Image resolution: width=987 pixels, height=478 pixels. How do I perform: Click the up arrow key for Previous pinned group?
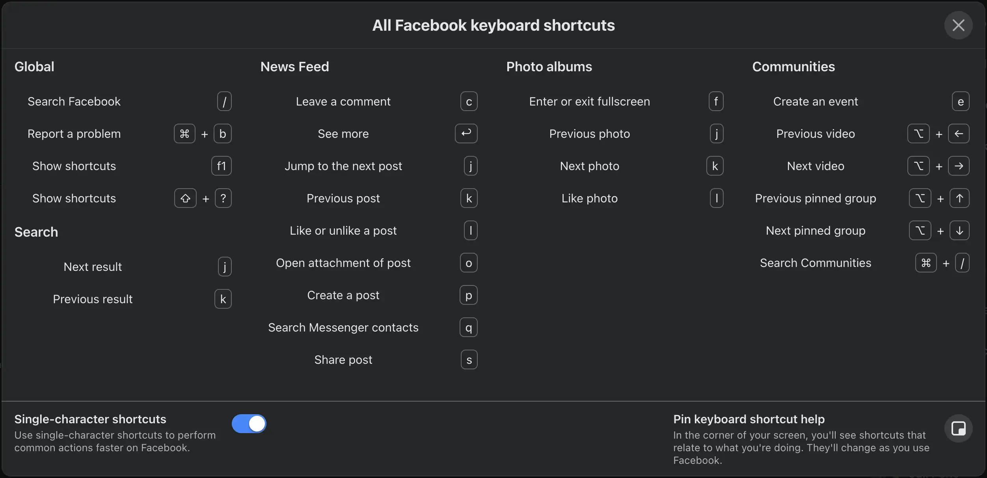959,198
